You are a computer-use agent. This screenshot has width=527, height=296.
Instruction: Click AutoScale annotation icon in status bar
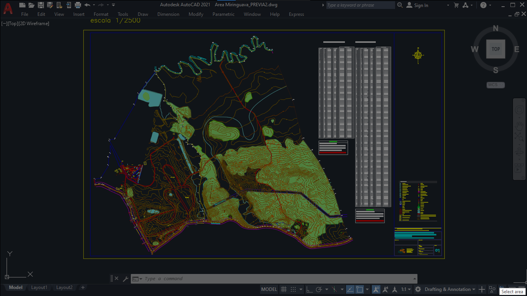[386, 289]
